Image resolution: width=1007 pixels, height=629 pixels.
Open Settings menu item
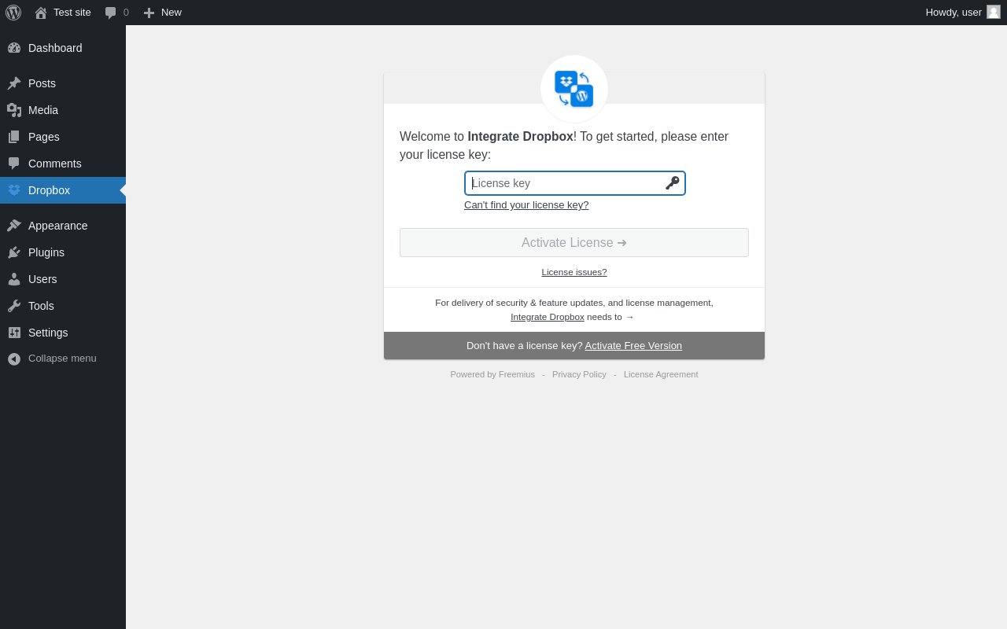(x=63, y=333)
